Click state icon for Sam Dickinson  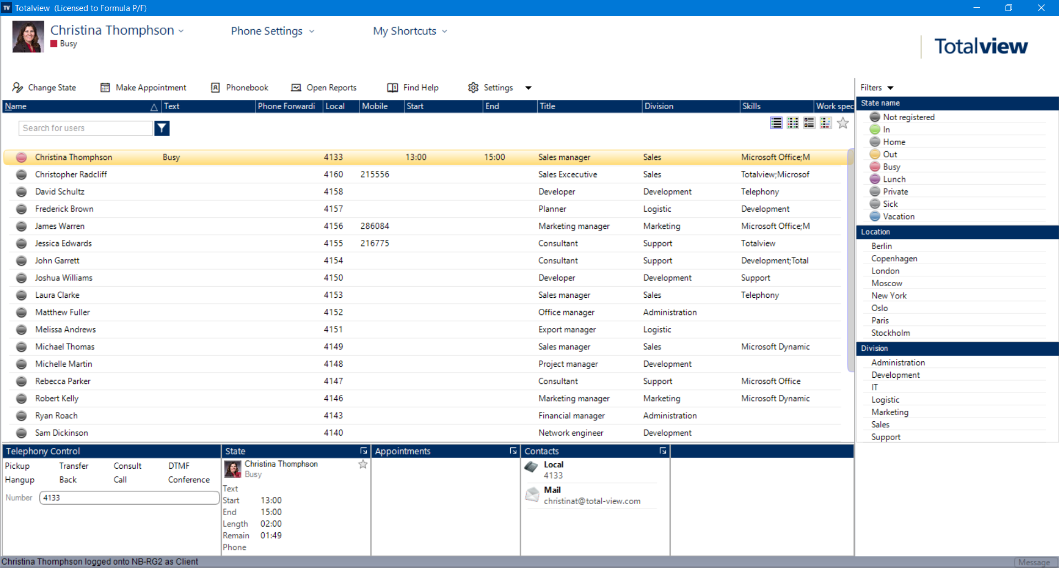(22, 433)
